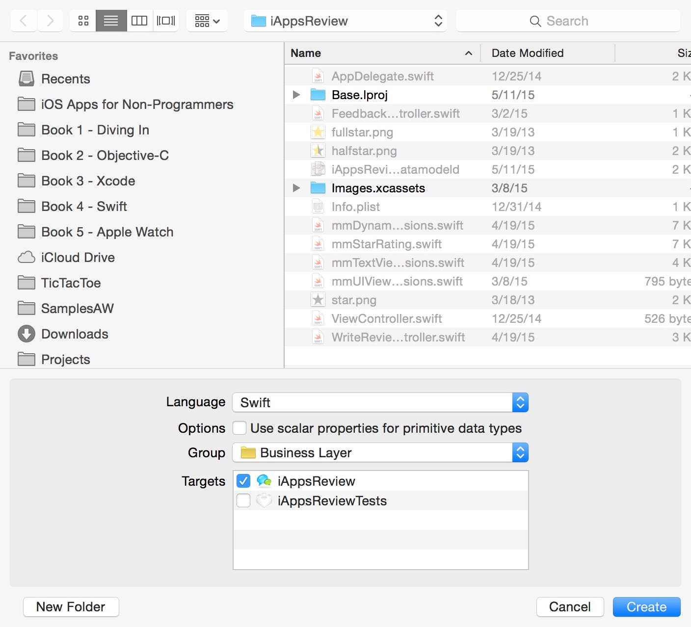Uncheck the iAppsReview target
This screenshot has height=627, width=691.
click(x=243, y=481)
